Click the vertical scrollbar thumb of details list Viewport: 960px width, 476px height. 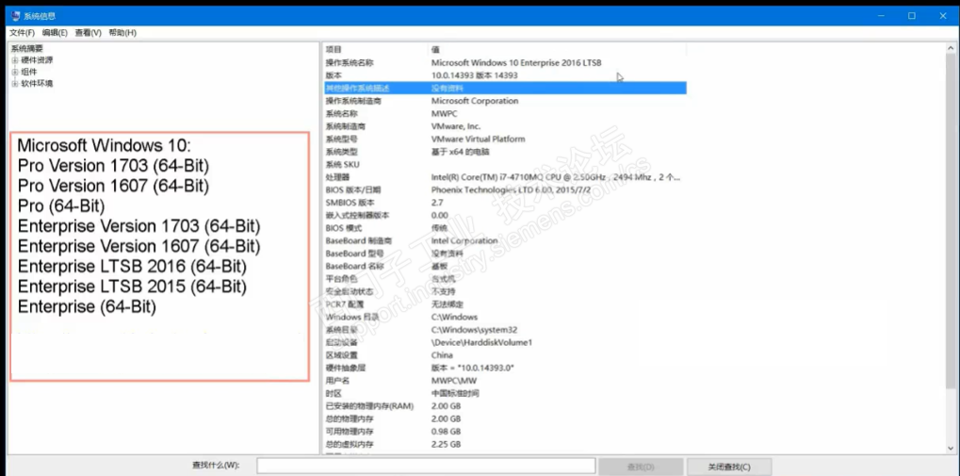(x=950, y=221)
